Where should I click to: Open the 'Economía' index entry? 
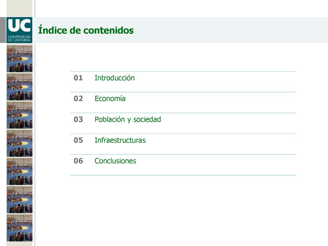(110, 99)
